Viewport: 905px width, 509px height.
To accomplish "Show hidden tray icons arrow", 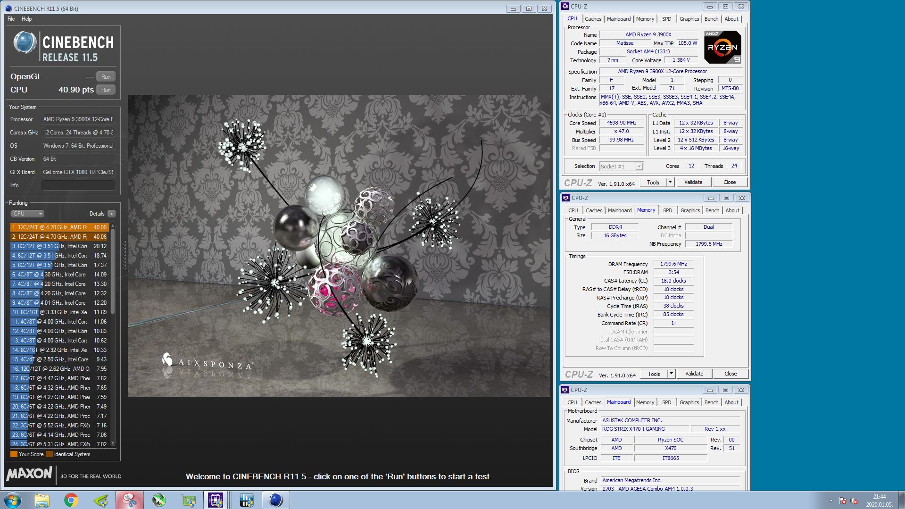I will (x=831, y=501).
